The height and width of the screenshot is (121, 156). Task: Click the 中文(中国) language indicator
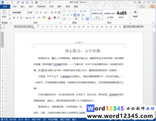pos(53,119)
